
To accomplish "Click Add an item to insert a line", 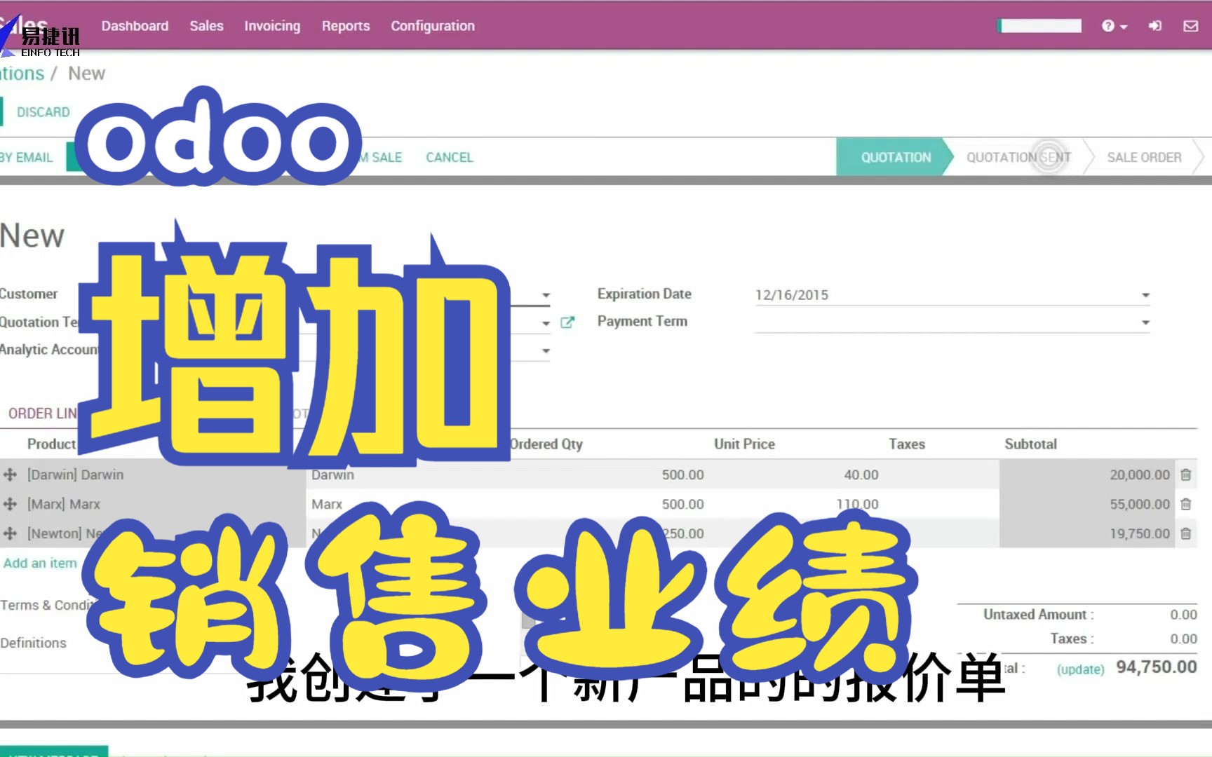I will 39,563.
